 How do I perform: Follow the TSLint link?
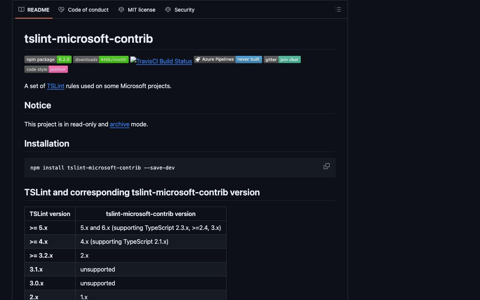pyautogui.click(x=55, y=86)
